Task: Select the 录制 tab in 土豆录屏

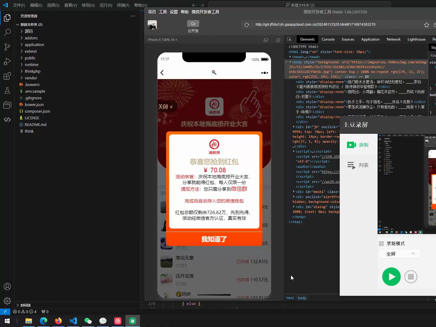Action: 358,145
